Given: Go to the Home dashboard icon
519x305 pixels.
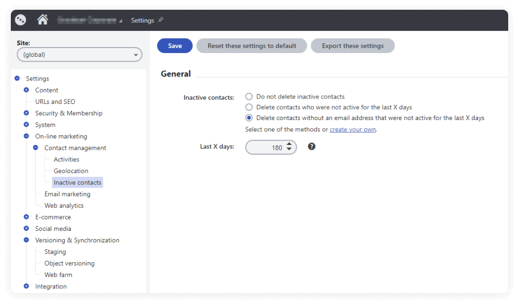Looking at the screenshot, I should (43, 20).
